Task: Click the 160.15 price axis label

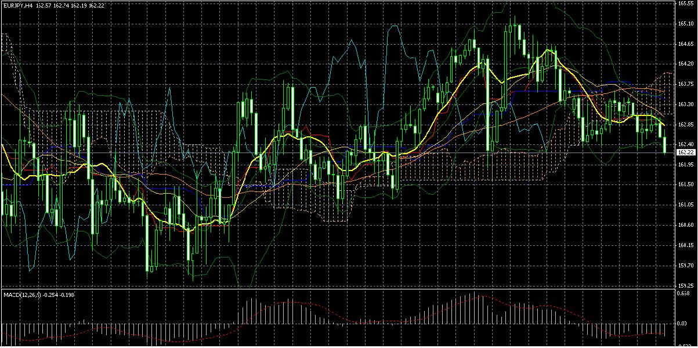Action: pyautogui.click(x=685, y=245)
